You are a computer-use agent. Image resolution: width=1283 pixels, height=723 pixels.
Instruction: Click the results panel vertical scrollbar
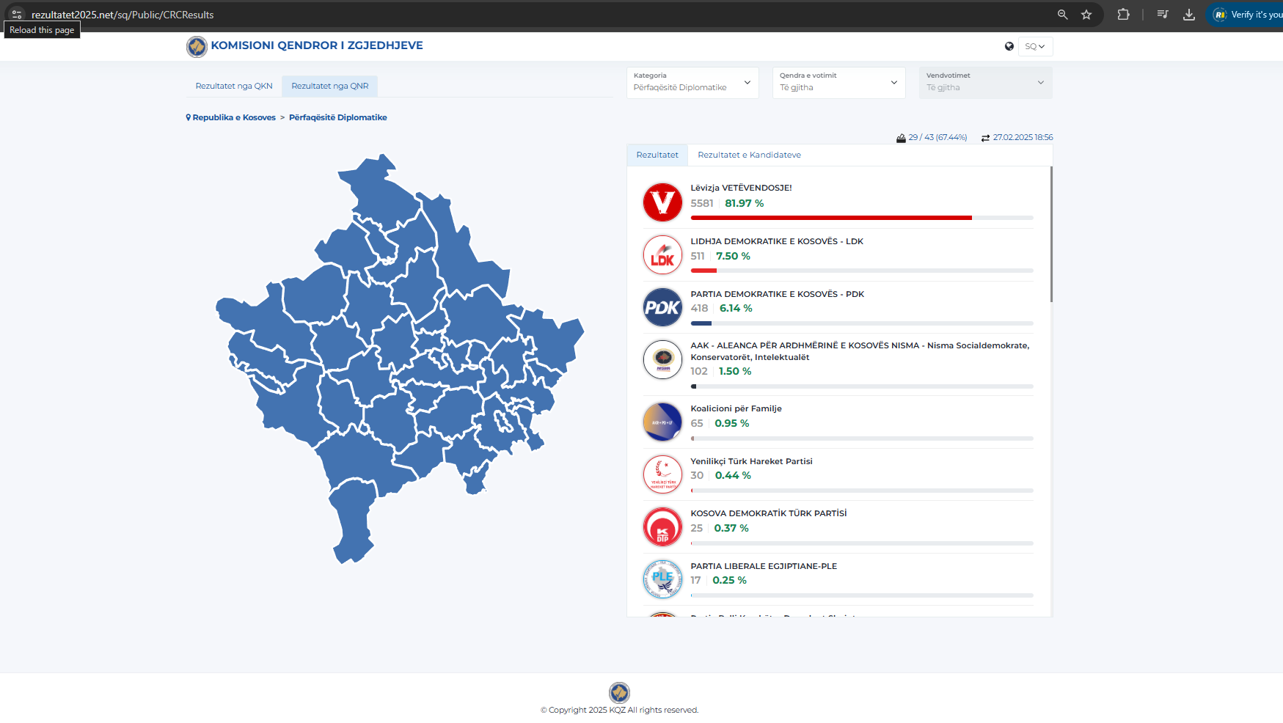point(1051,235)
